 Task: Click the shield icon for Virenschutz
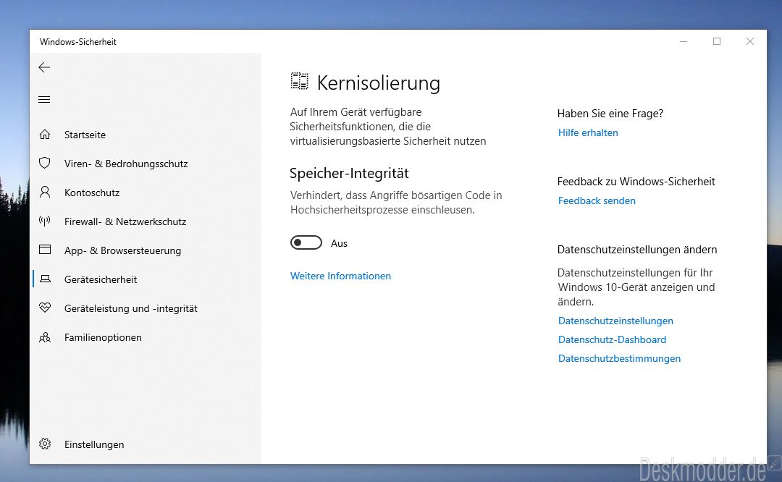[45, 163]
